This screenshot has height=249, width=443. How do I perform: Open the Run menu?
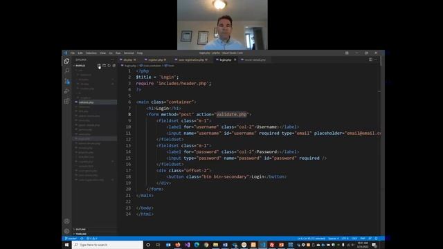(118, 53)
